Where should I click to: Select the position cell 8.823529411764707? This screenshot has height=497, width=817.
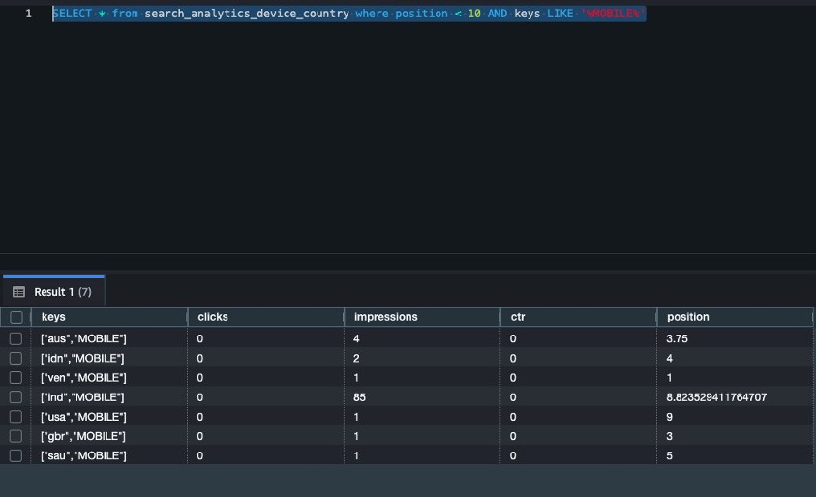click(x=715, y=397)
